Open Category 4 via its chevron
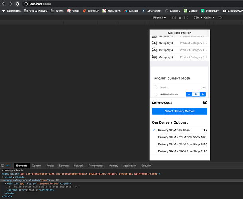Screen dimensions: 243x199 point(207,50)
